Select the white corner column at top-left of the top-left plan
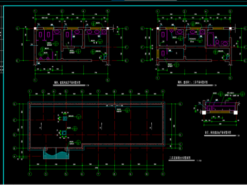The width and height of the screenshot is (247, 185). [35, 28]
